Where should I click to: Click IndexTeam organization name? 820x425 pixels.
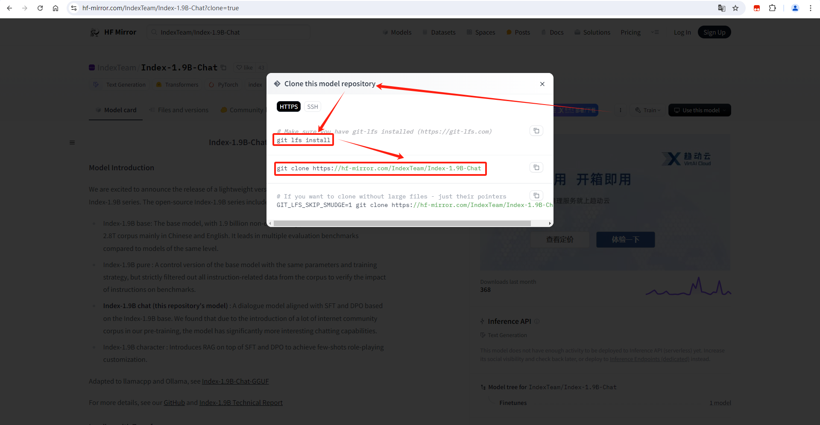tap(117, 67)
